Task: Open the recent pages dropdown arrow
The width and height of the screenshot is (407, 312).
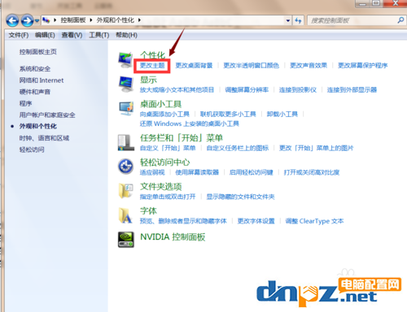Action: click(x=37, y=20)
